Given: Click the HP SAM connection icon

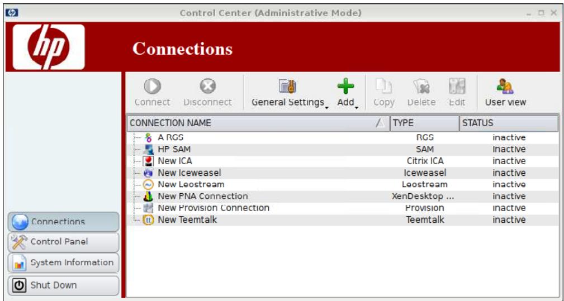Looking at the screenshot, I should (148, 150).
